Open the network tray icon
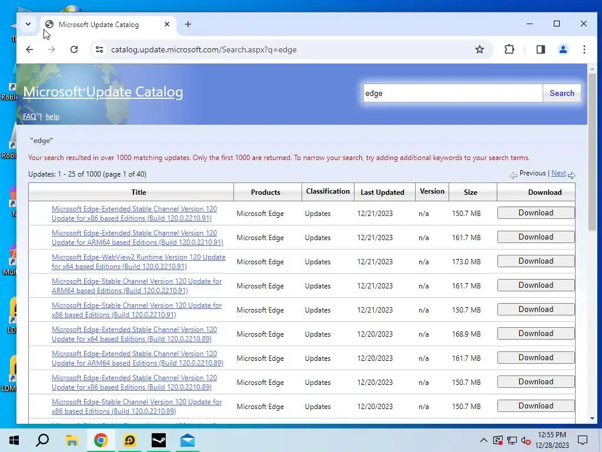 pos(512,440)
